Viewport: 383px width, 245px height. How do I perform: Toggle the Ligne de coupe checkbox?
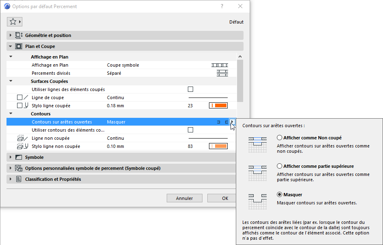(20, 98)
